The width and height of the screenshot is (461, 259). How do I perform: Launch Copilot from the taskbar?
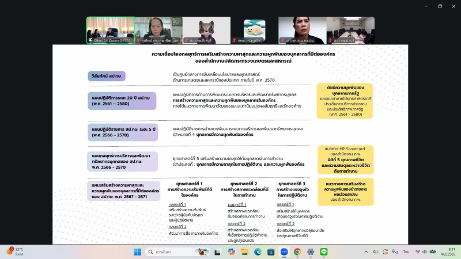tap(231, 252)
